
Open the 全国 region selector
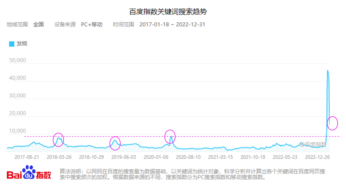[38, 24]
